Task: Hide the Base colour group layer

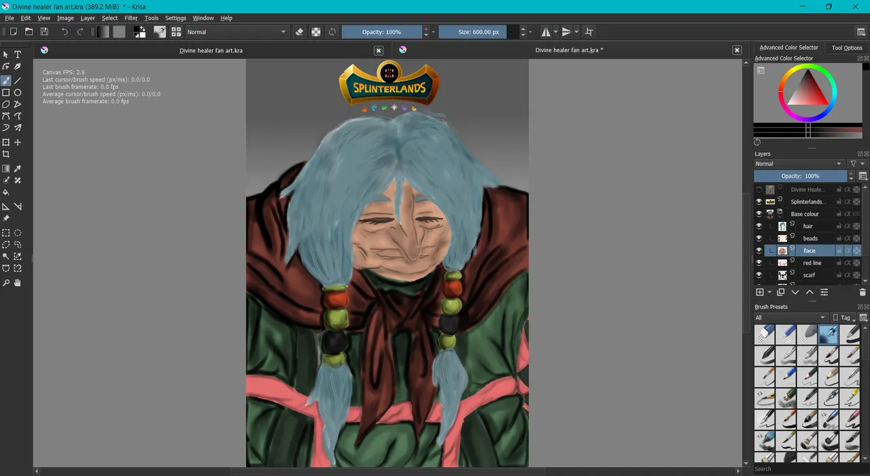Action: pyautogui.click(x=759, y=214)
